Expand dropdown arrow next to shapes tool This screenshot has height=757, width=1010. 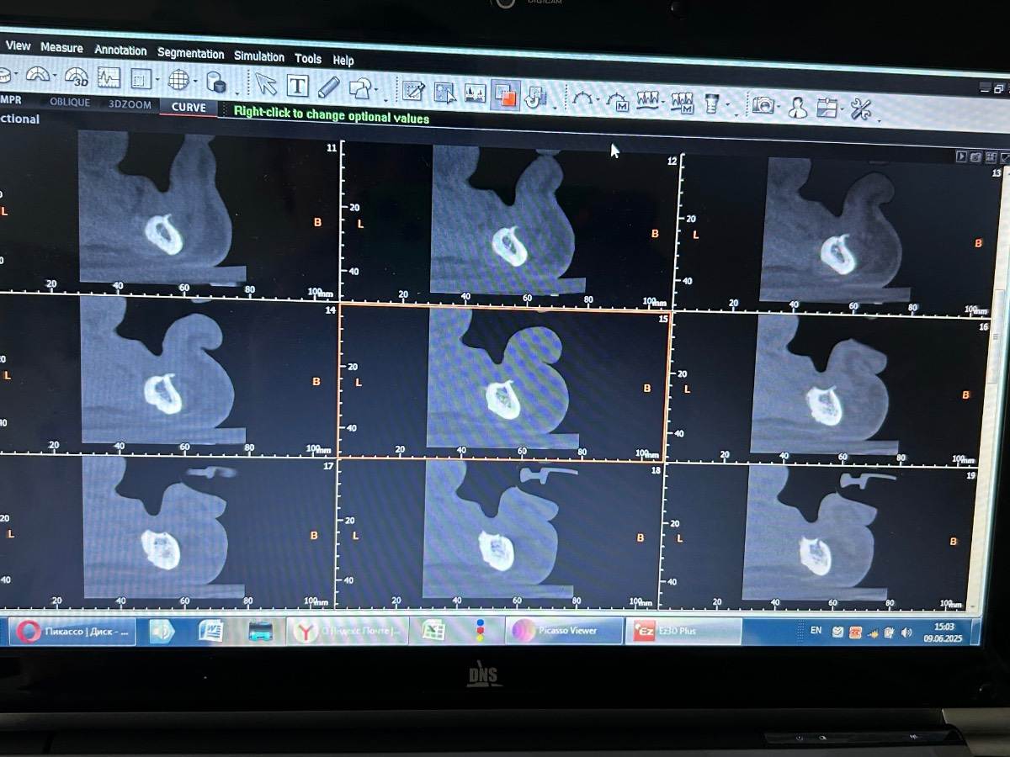click(x=376, y=91)
